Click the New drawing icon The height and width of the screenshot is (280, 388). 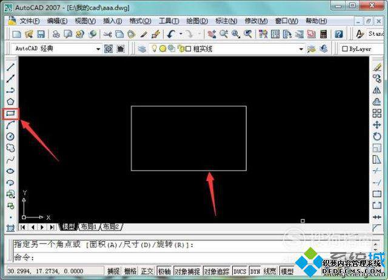[16, 34]
